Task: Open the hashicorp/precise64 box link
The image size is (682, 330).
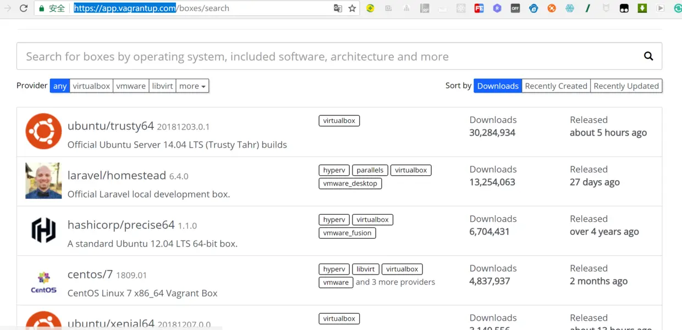Action: (x=121, y=225)
